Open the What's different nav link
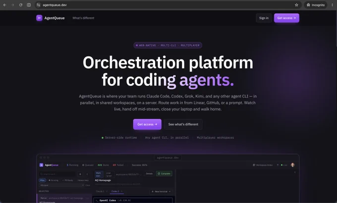The height and width of the screenshot is (203, 337). tap(83, 18)
